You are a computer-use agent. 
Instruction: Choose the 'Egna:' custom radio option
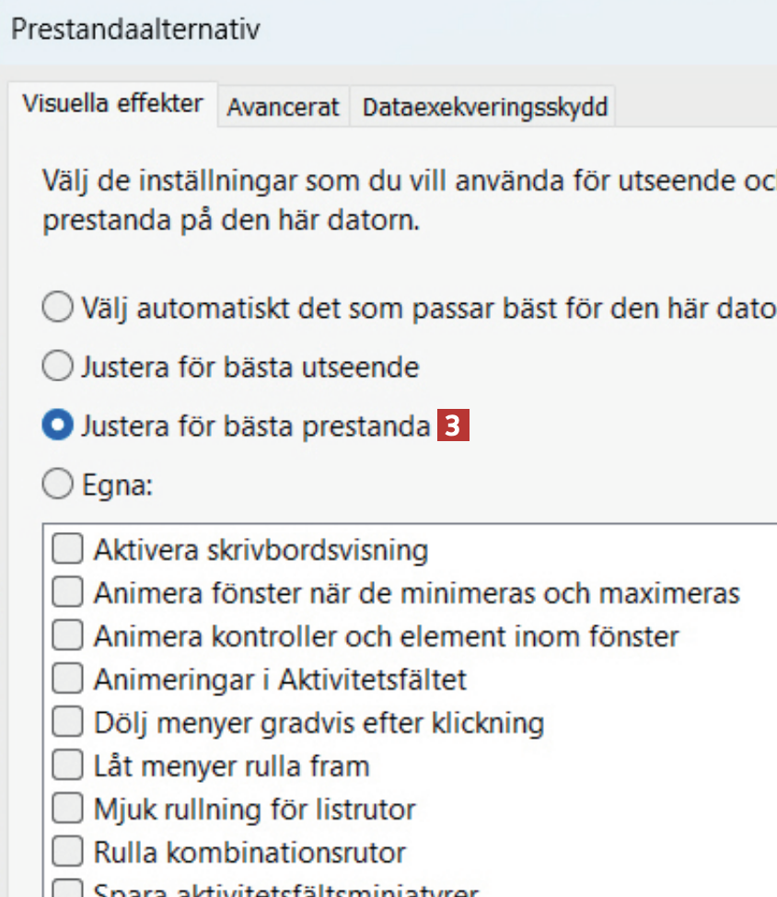point(57,485)
